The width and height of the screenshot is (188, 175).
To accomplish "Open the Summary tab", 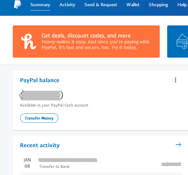I will point(40,5).
